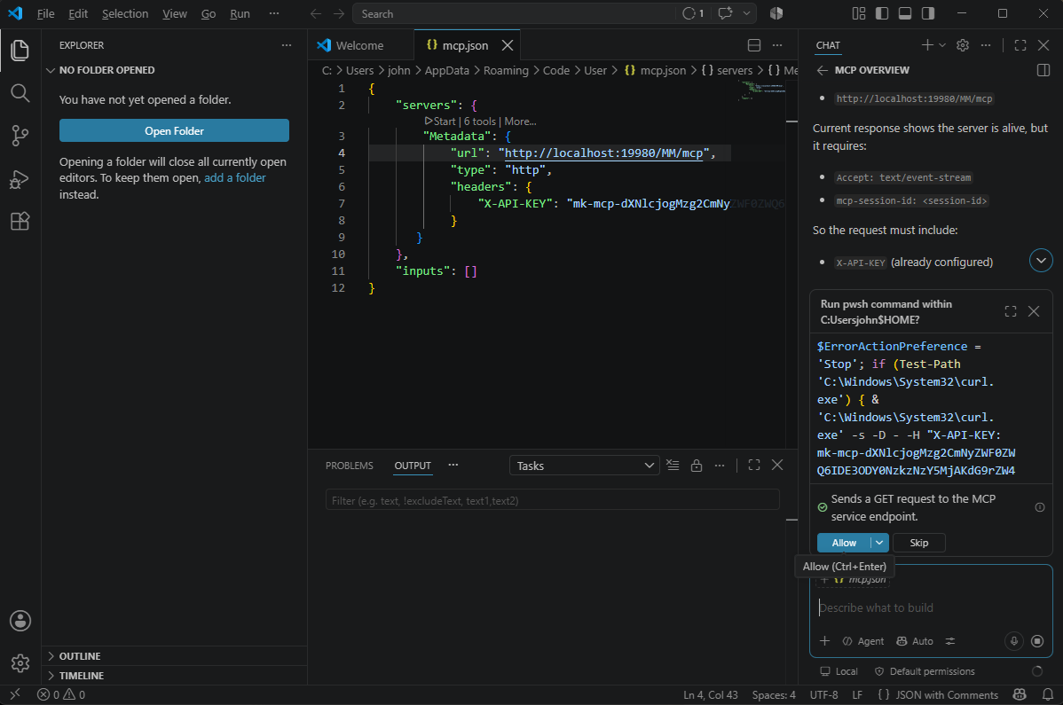This screenshot has height=705, width=1063.
Task: Open Manage gear in activity bar
Action: point(20,663)
